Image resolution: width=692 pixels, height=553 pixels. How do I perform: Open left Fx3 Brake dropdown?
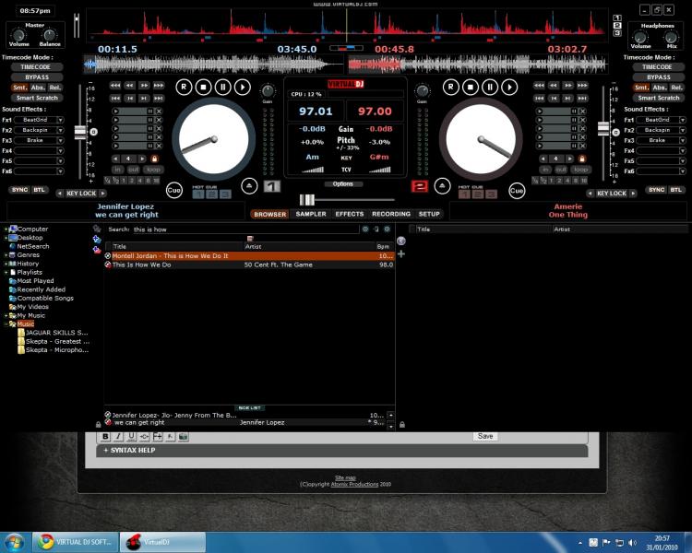(x=61, y=140)
